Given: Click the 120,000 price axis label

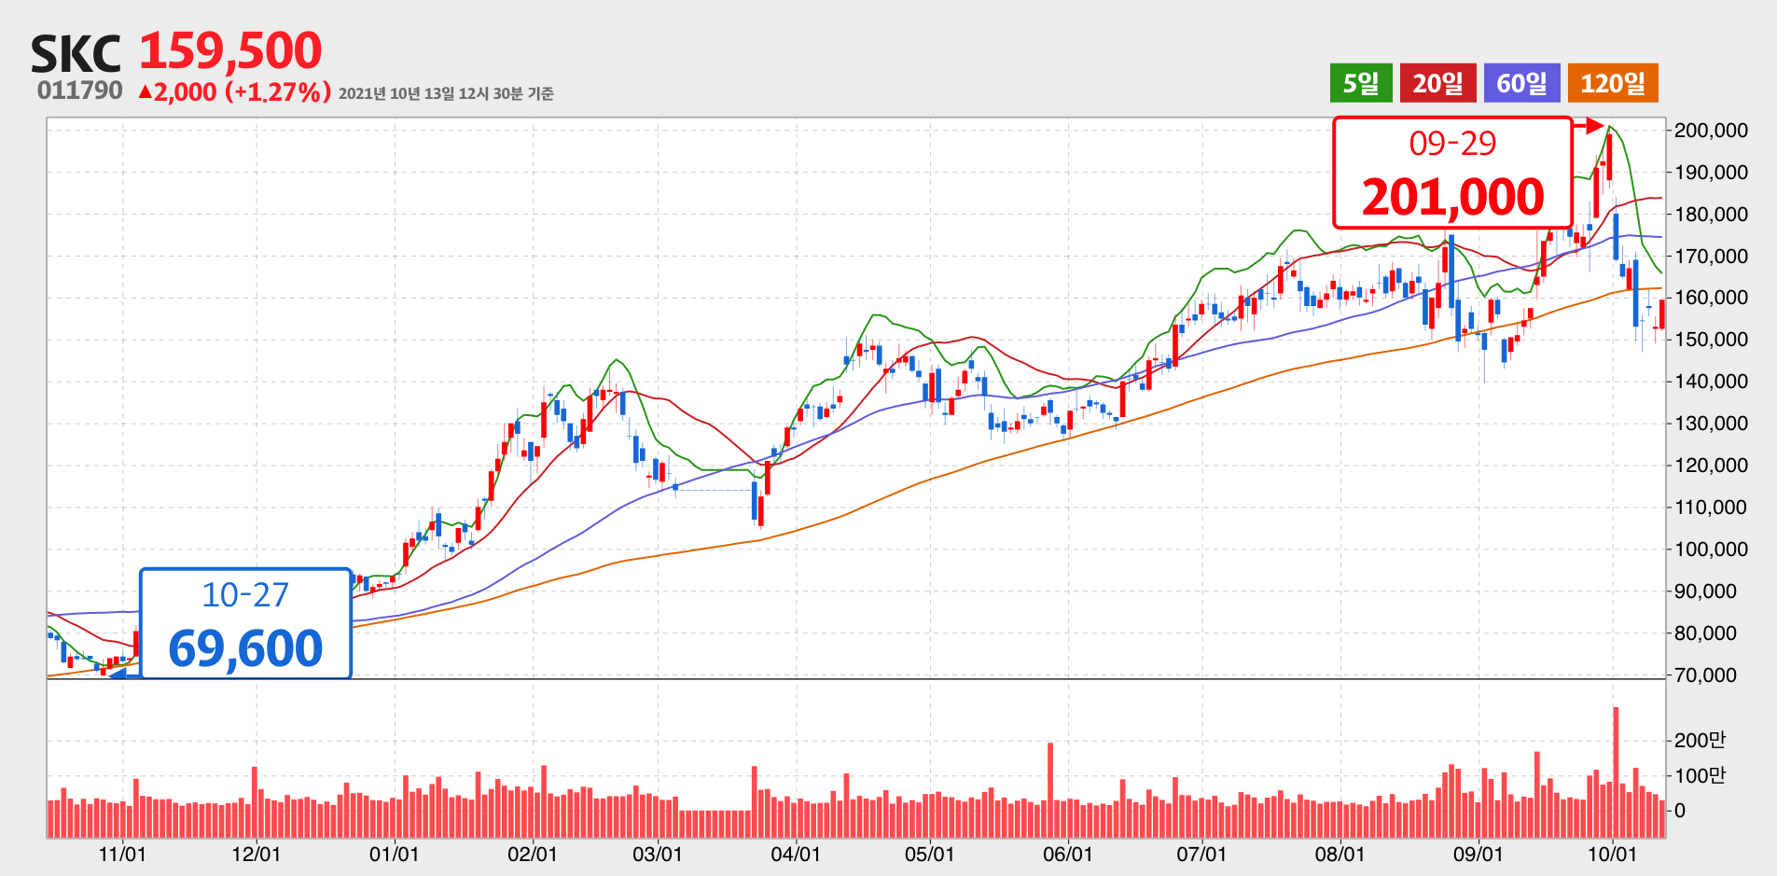Looking at the screenshot, I should click(1711, 465).
